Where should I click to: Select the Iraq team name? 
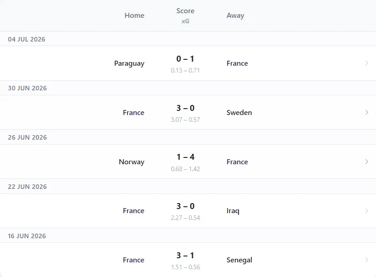233,211
